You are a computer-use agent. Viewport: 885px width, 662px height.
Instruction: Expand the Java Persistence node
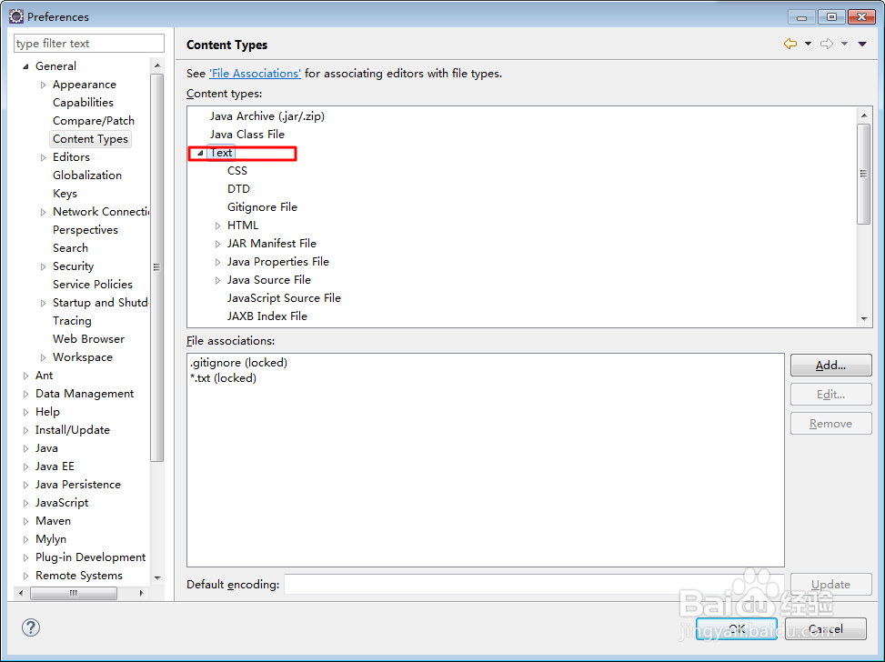[x=25, y=485]
